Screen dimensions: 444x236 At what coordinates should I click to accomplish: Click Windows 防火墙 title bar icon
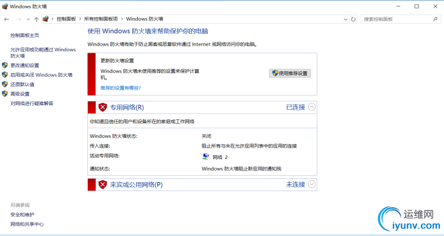click(5, 6)
